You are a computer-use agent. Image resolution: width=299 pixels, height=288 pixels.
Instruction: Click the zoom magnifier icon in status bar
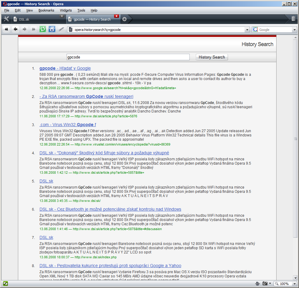(x=277, y=284)
